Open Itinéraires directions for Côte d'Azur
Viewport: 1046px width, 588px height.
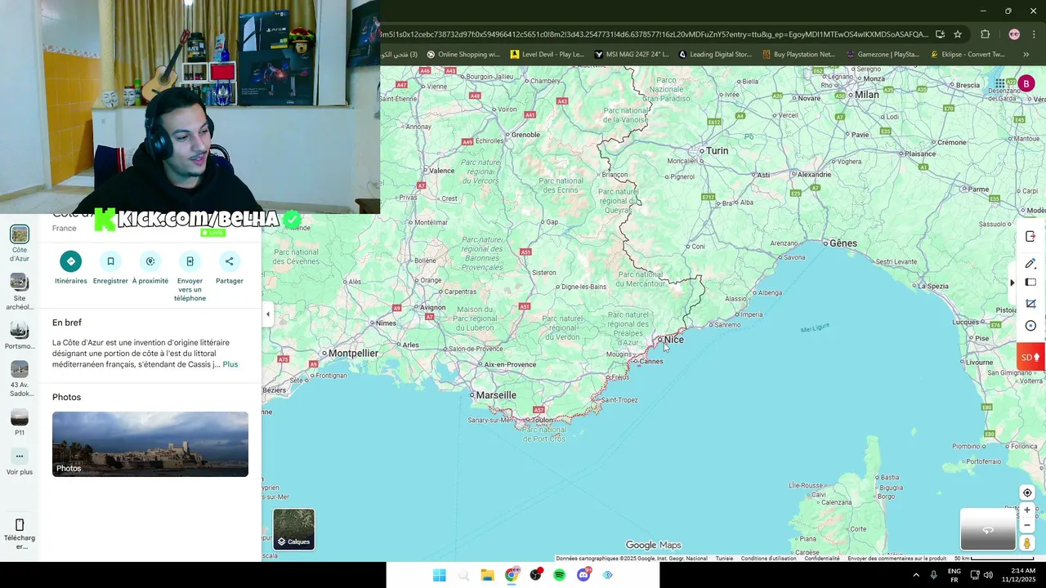[70, 261]
